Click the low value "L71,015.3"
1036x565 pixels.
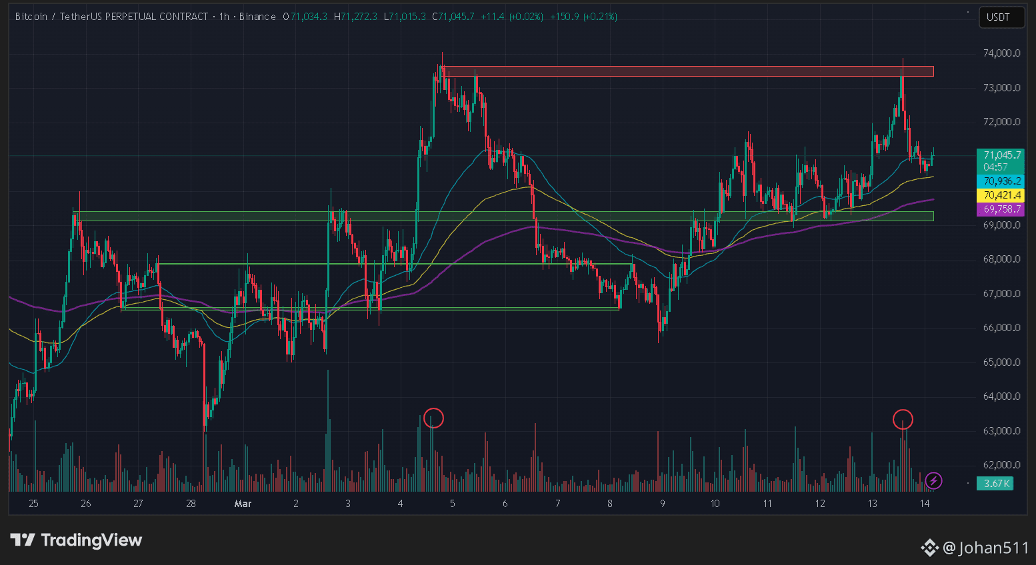click(405, 17)
